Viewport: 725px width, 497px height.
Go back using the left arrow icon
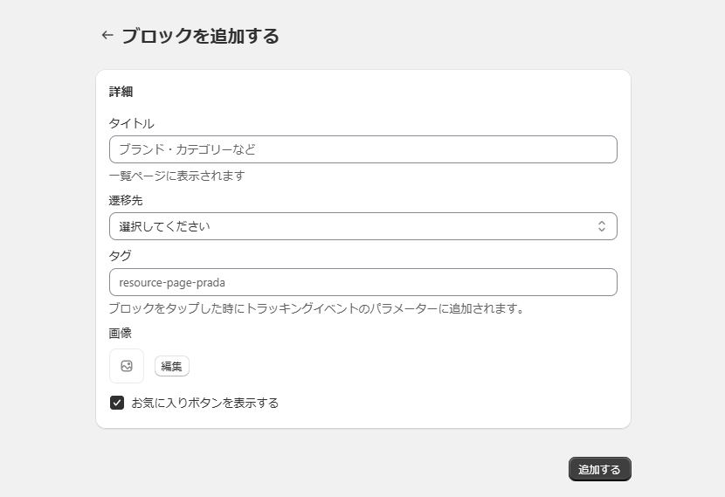coord(107,35)
